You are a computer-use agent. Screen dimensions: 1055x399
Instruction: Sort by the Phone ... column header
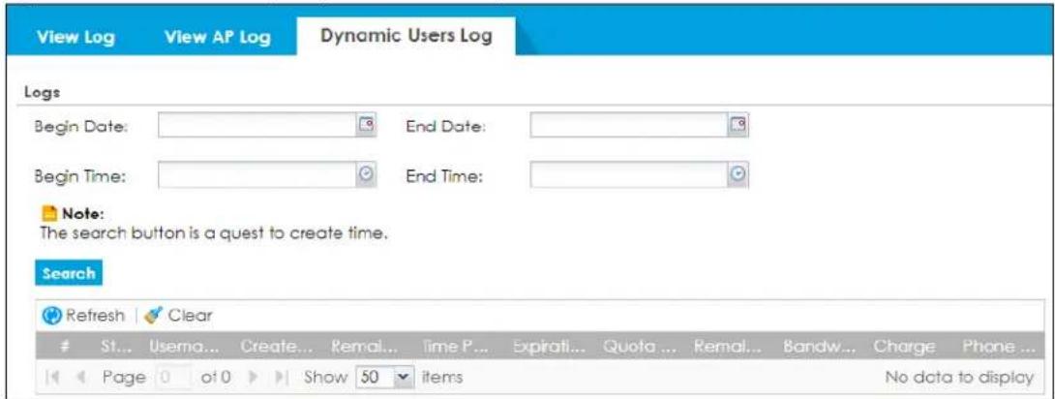[x=997, y=347]
